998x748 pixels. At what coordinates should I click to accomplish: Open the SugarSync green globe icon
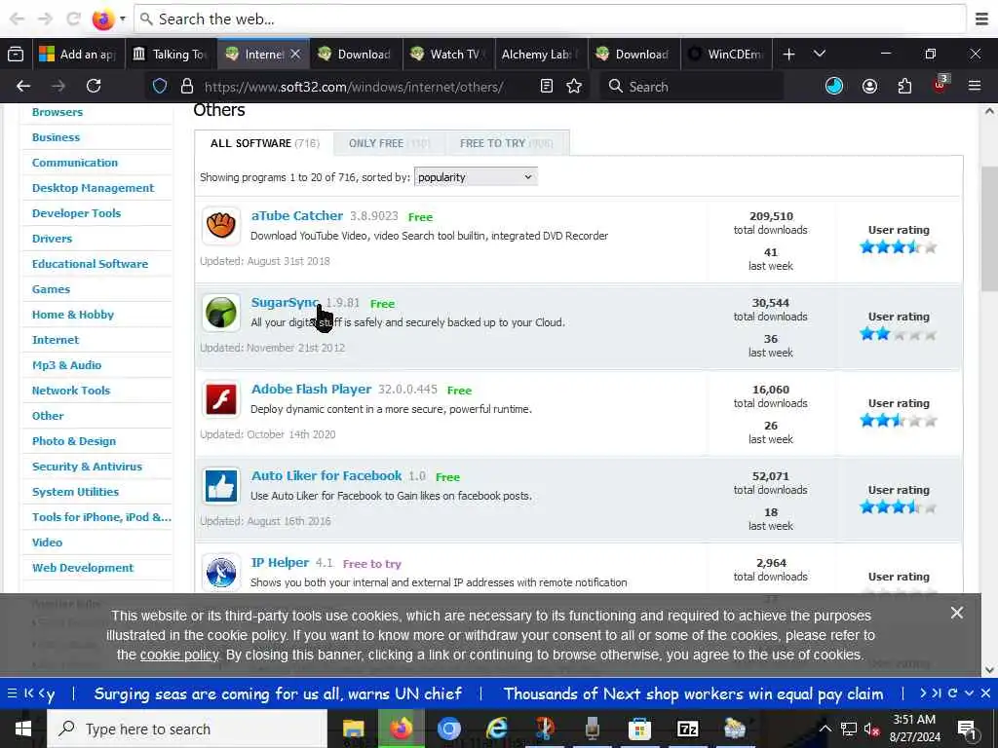pos(221,313)
